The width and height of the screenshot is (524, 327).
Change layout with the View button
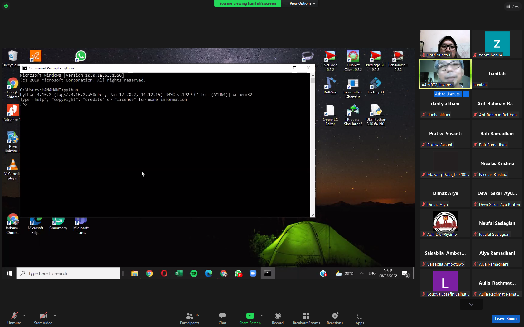pos(513,6)
